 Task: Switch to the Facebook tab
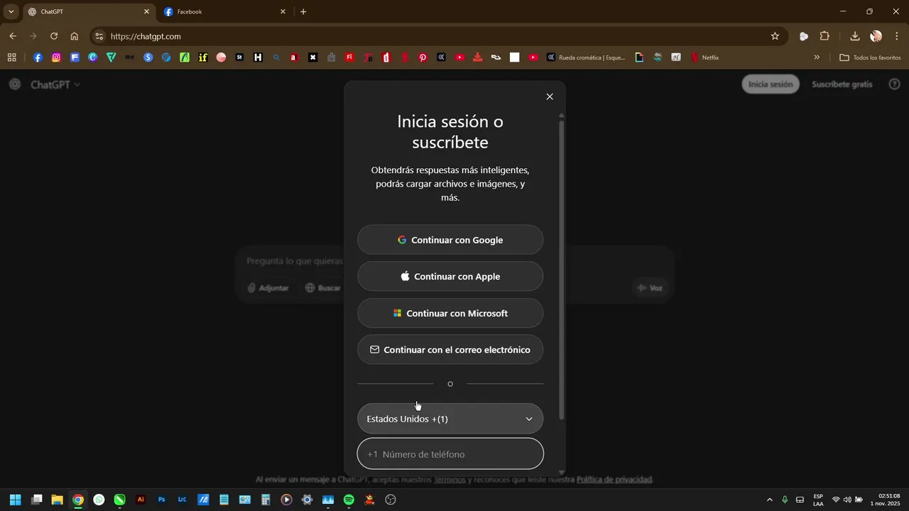[x=224, y=12]
